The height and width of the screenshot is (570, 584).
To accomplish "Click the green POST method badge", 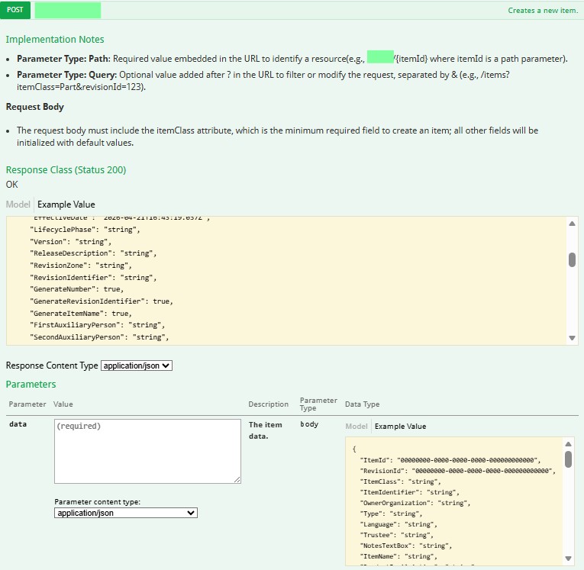I will coord(15,10).
